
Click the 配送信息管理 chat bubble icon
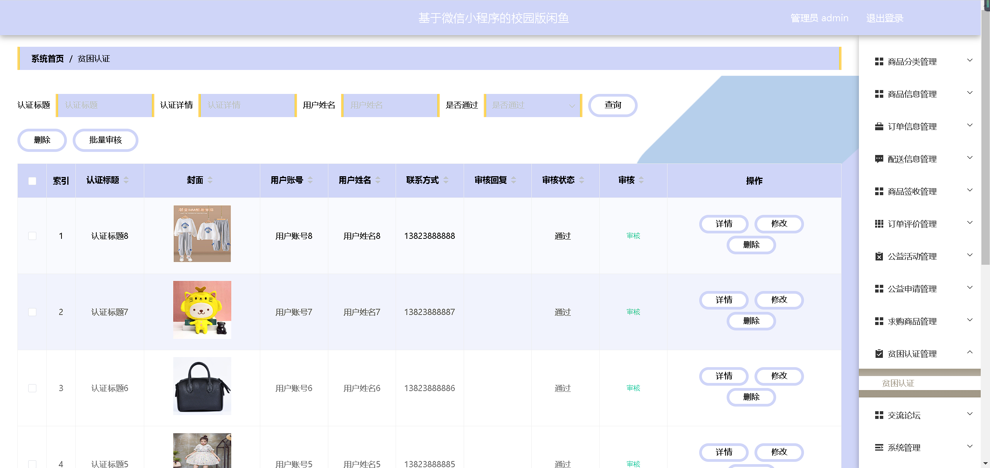click(879, 159)
